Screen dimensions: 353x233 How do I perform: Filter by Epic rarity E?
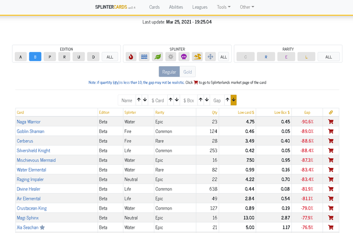[x=286, y=57]
